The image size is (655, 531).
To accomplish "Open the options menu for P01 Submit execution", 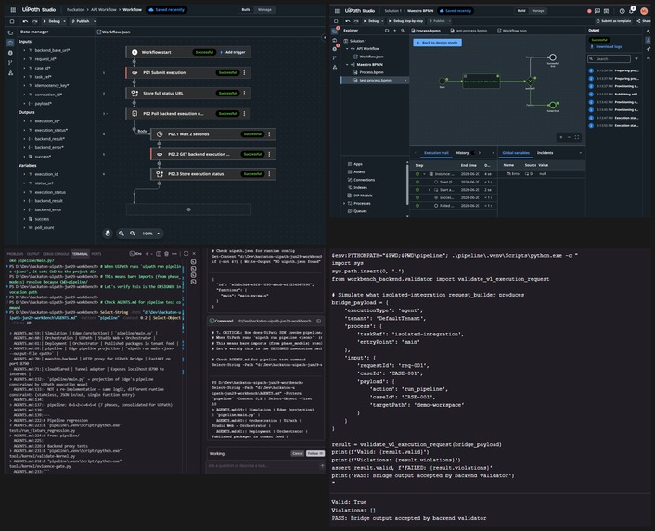I will (244, 72).
